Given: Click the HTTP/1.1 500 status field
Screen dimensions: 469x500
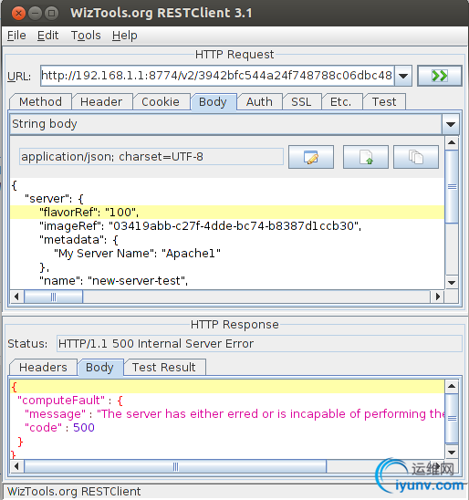Looking at the screenshot, I should tap(259, 343).
